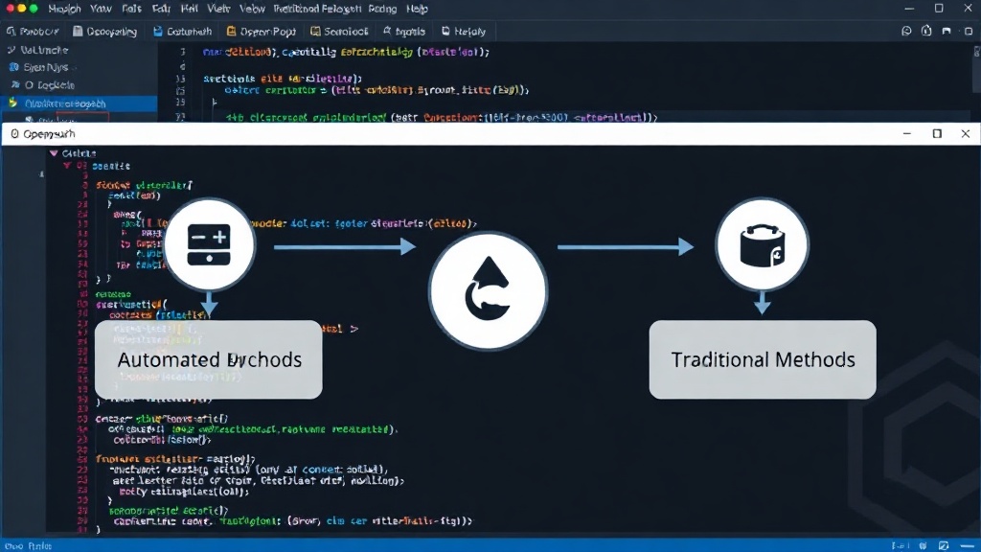The image size is (981, 552).
Task: Click the chat bubble icon in top toolbar
Action: click(x=906, y=31)
